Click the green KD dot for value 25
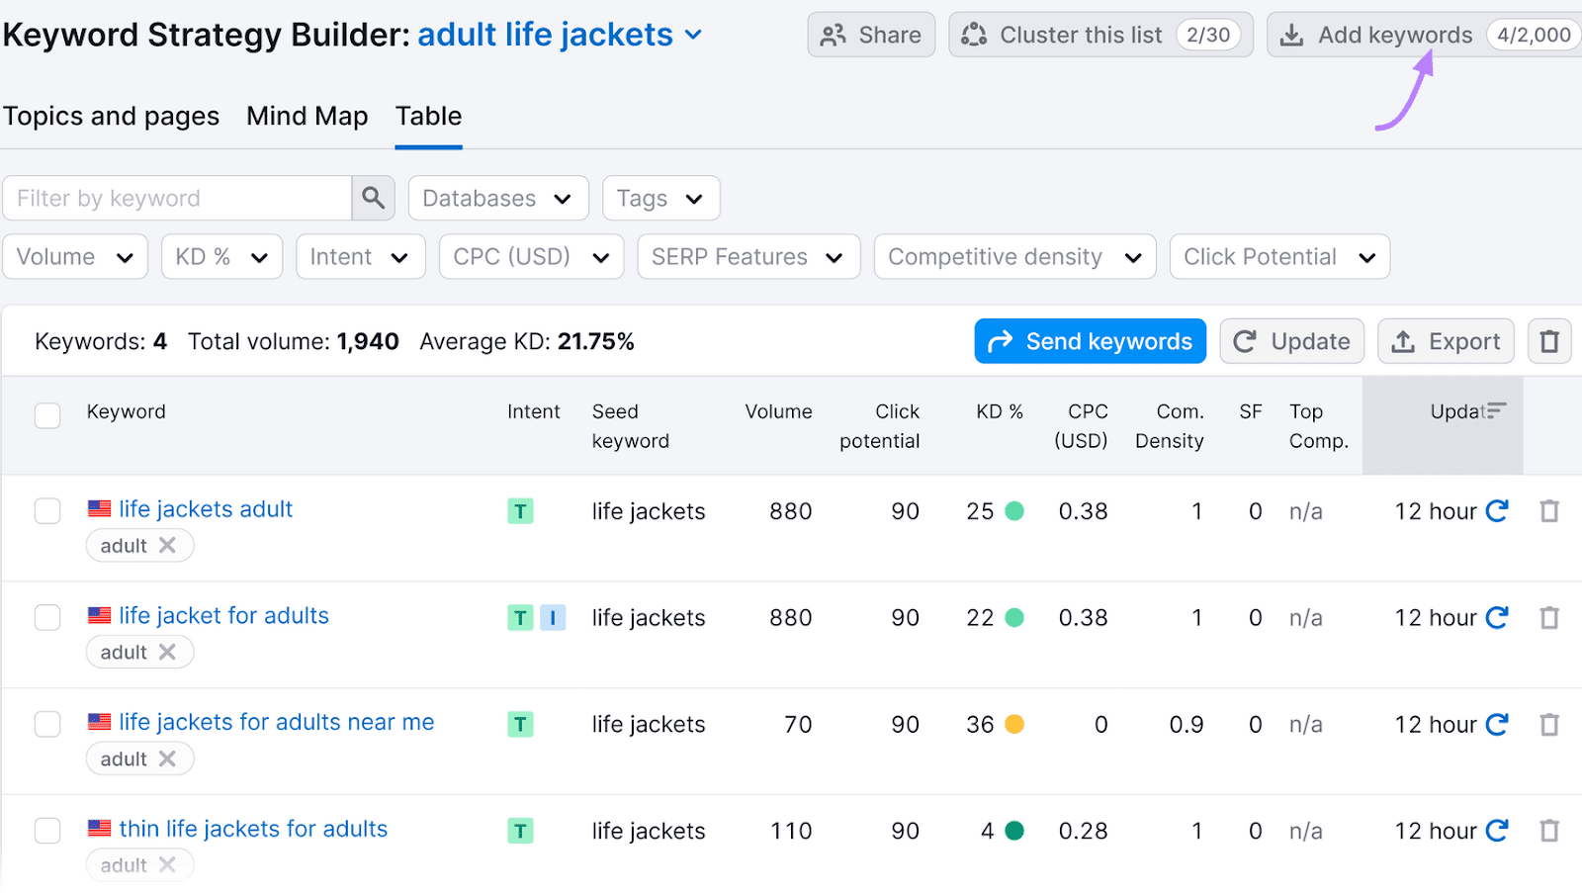1582x893 pixels. tap(1013, 511)
